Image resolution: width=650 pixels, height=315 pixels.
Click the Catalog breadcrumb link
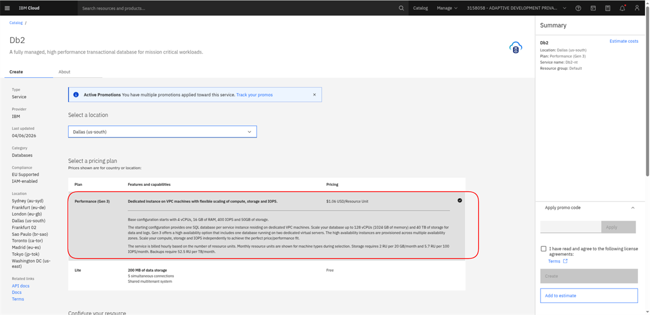16,23
